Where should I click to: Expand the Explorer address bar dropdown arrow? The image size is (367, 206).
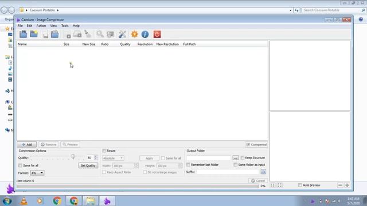pos(291,10)
